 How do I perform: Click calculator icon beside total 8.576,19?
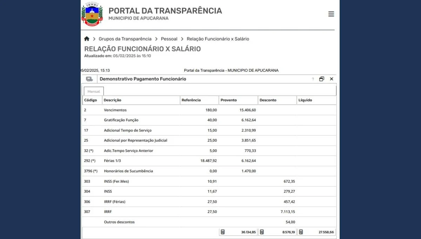point(262,232)
